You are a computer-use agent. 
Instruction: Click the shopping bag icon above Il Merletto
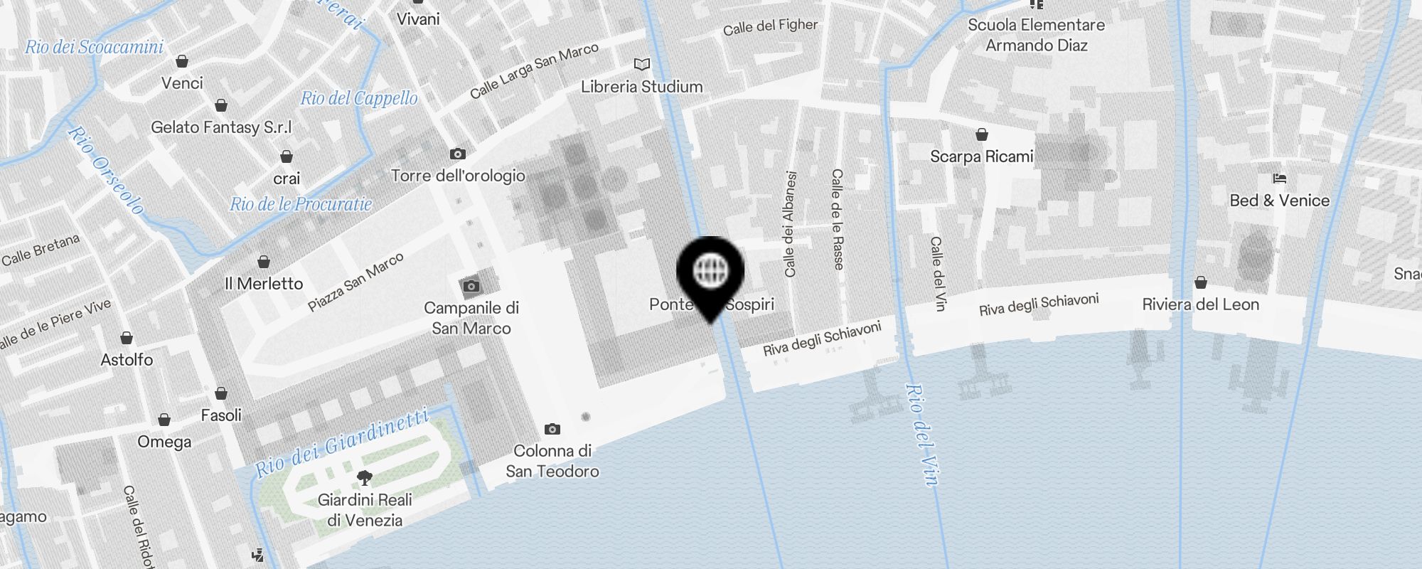point(264,262)
